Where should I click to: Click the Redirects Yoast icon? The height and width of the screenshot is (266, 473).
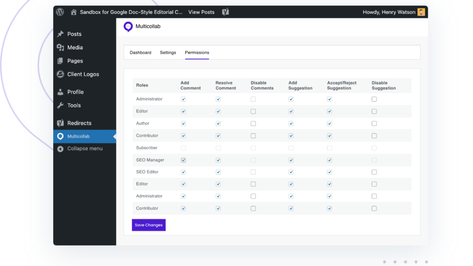(x=61, y=123)
